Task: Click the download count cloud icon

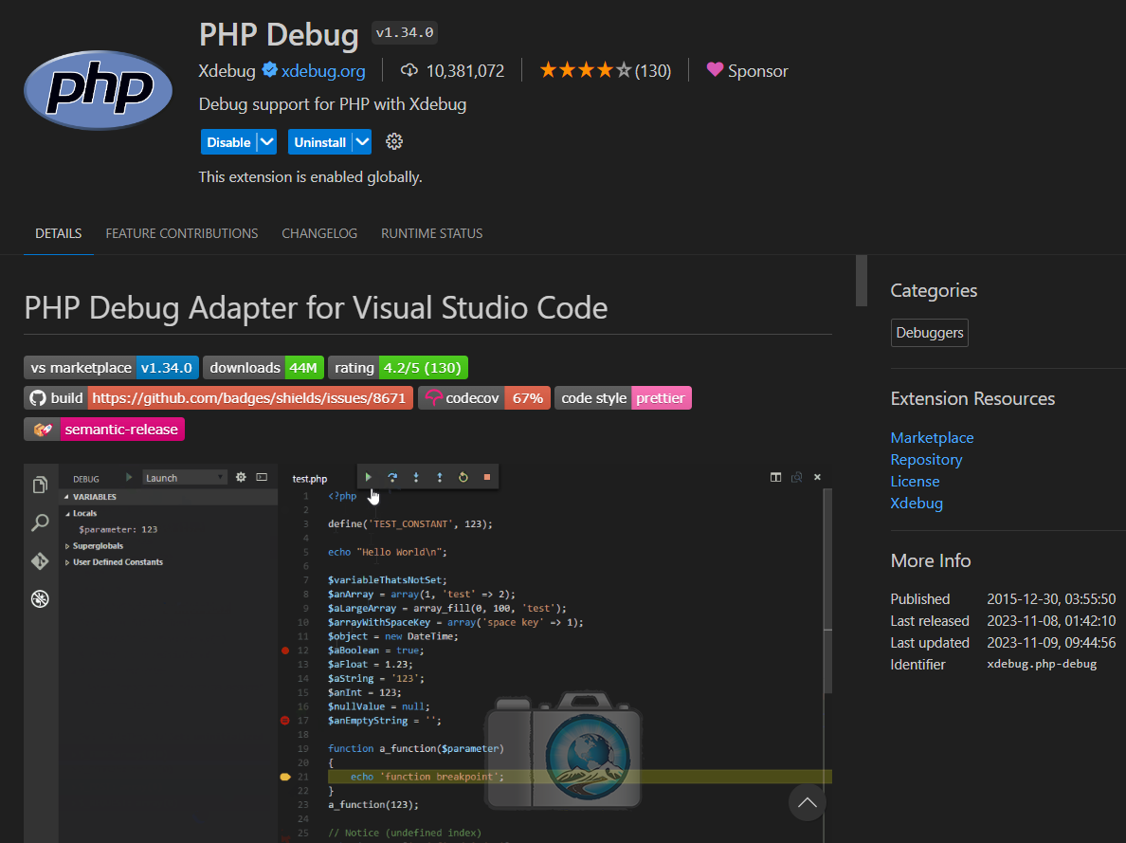Action: tap(409, 70)
